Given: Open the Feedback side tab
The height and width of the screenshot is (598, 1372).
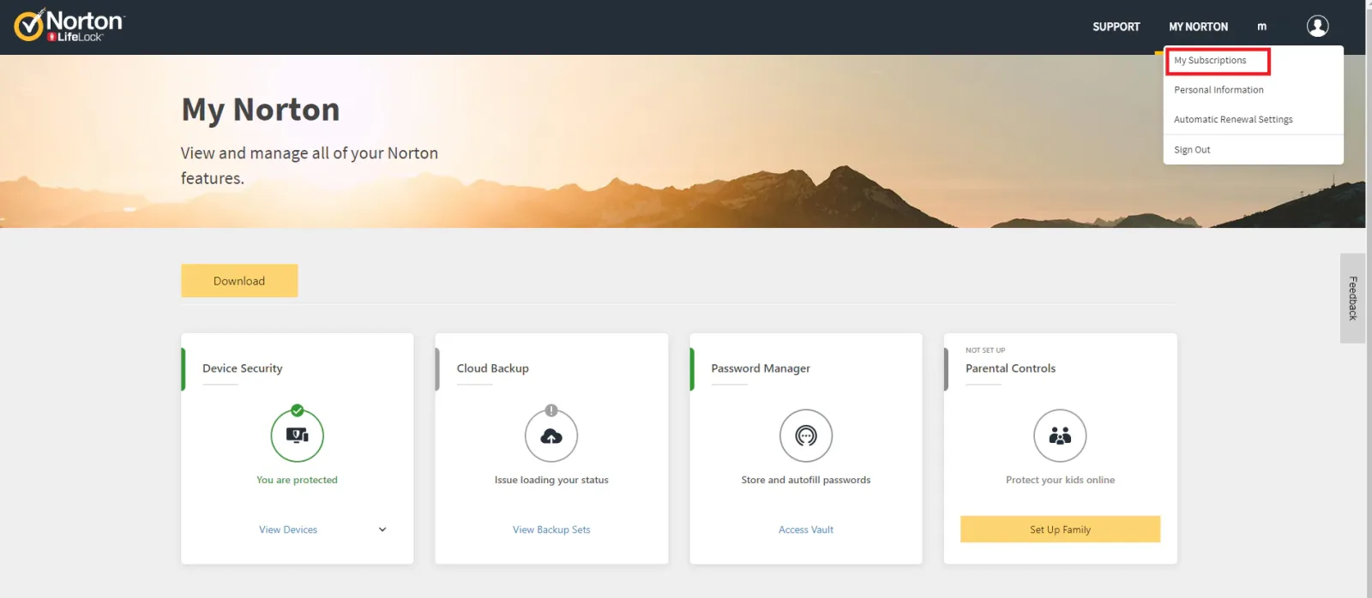Looking at the screenshot, I should point(1352,298).
